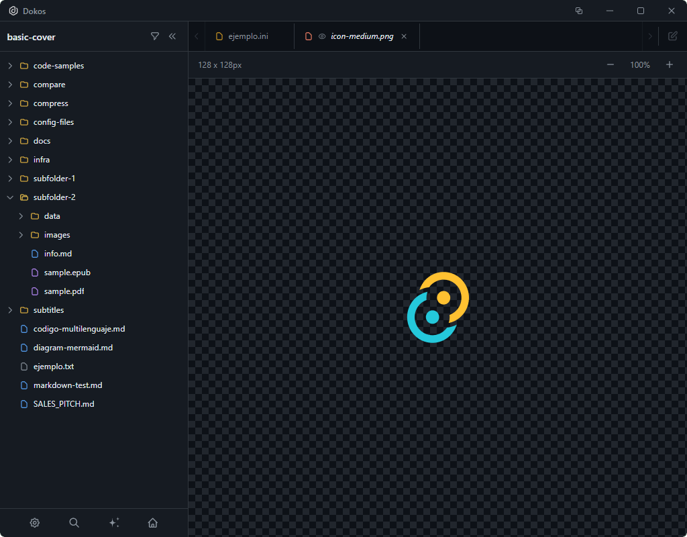
Task: Zoom in using the plus icon
Action: 669,64
